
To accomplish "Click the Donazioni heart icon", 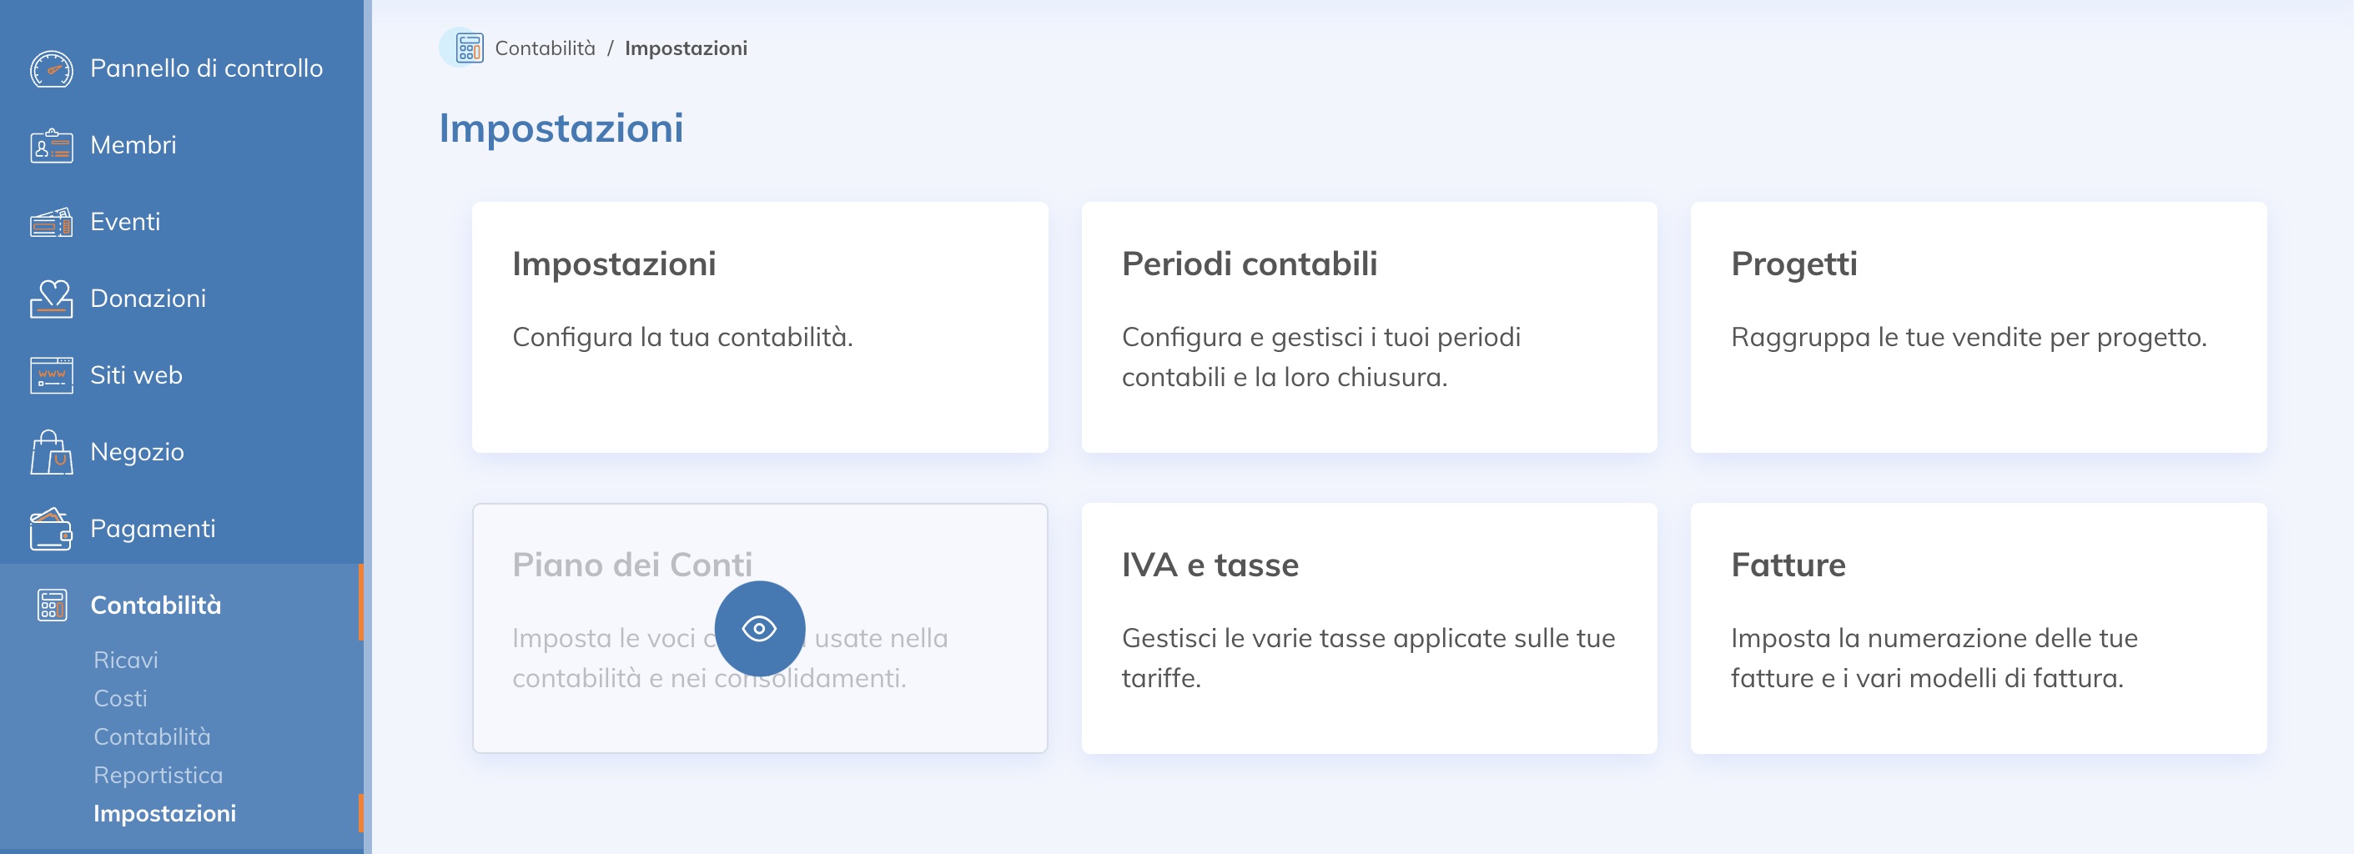I will [x=51, y=299].
